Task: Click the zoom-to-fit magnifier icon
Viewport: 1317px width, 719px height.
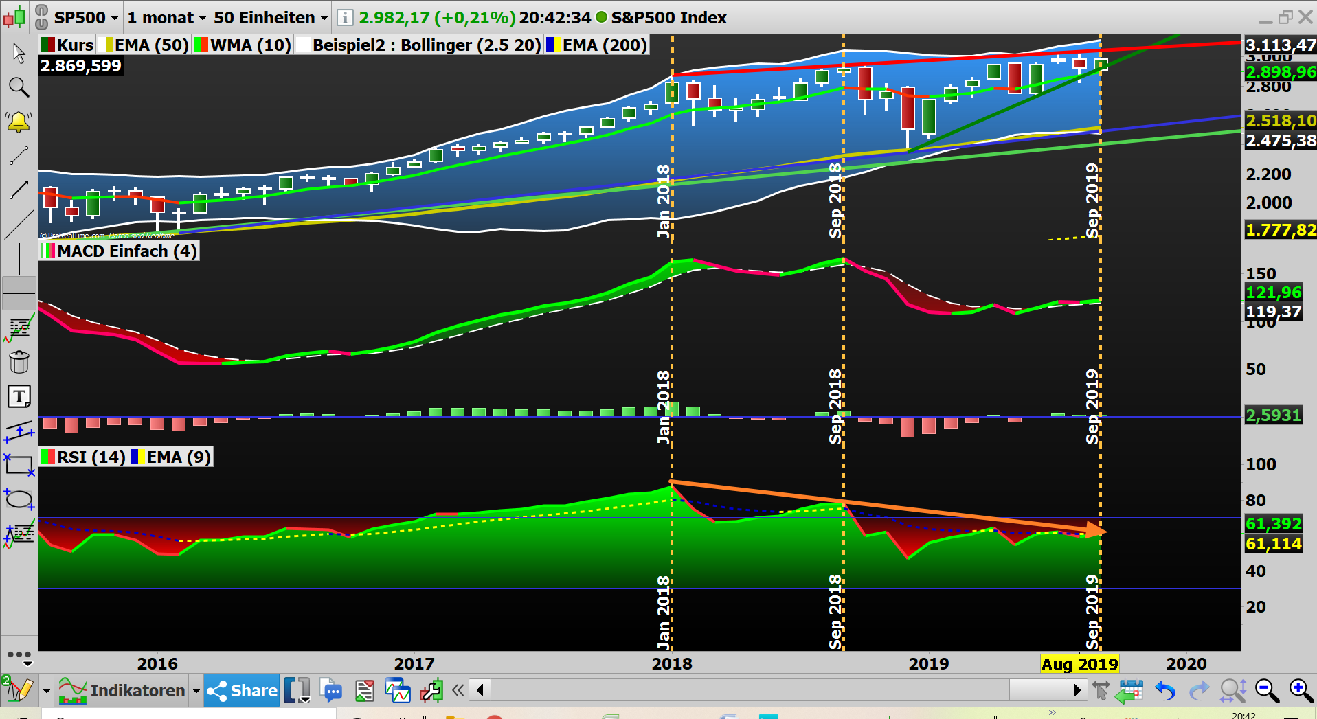Action: point(1233,690)
